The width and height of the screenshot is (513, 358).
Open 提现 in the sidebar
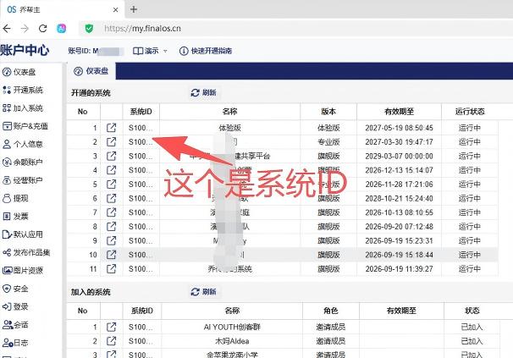pos(15,198)
